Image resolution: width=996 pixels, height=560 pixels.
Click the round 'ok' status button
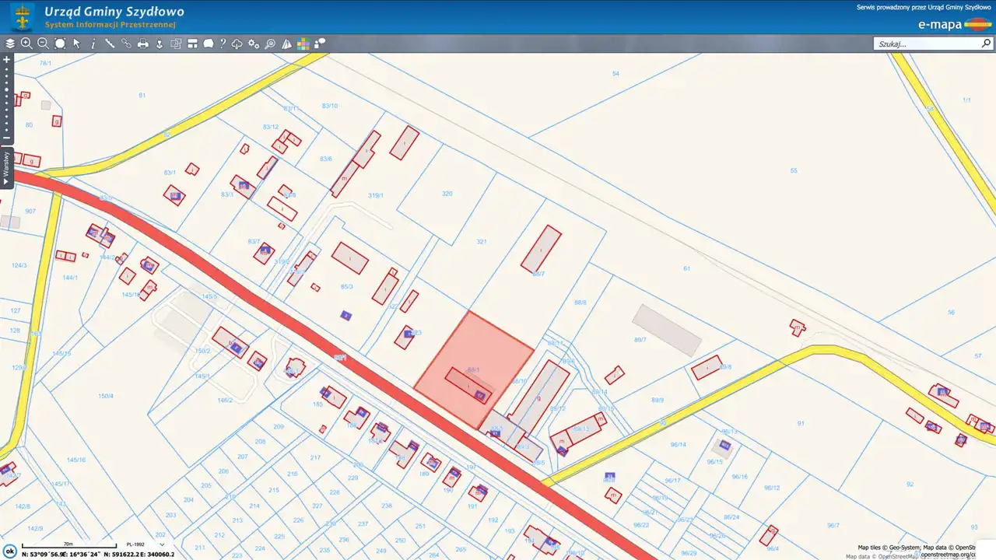[10, 551]
